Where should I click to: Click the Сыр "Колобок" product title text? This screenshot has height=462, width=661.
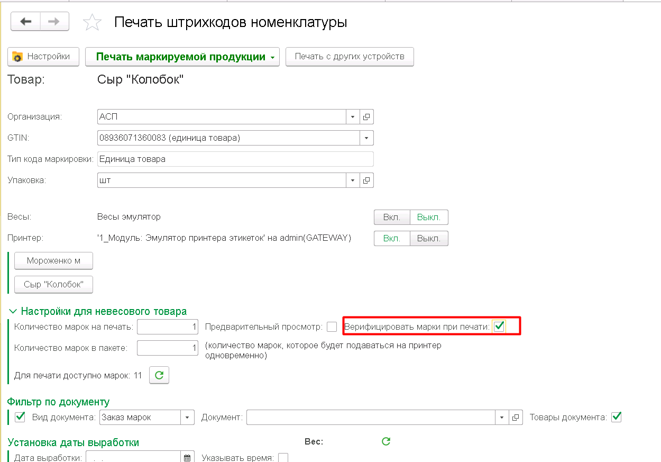140,80
